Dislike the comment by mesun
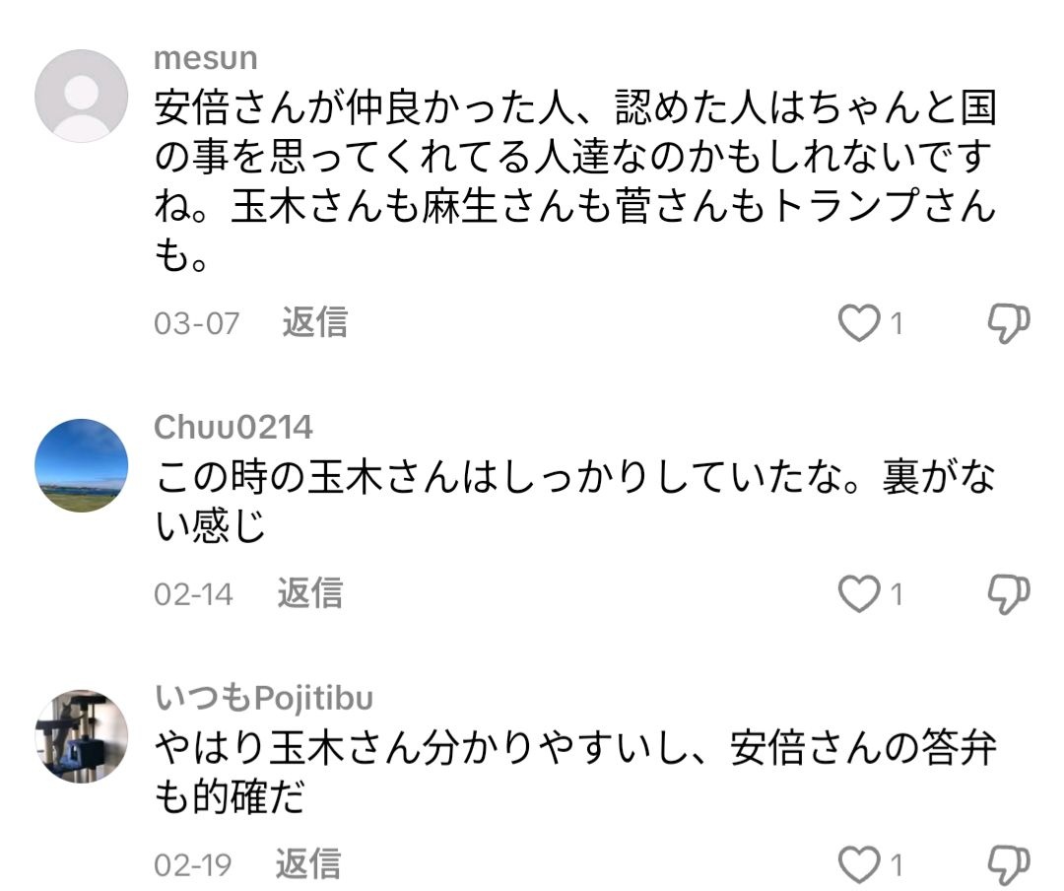1064x891 pixels. [x=1008, y=323]
